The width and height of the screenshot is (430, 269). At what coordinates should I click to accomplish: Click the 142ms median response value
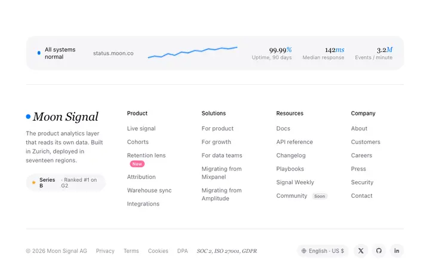[x=334, y=50]
